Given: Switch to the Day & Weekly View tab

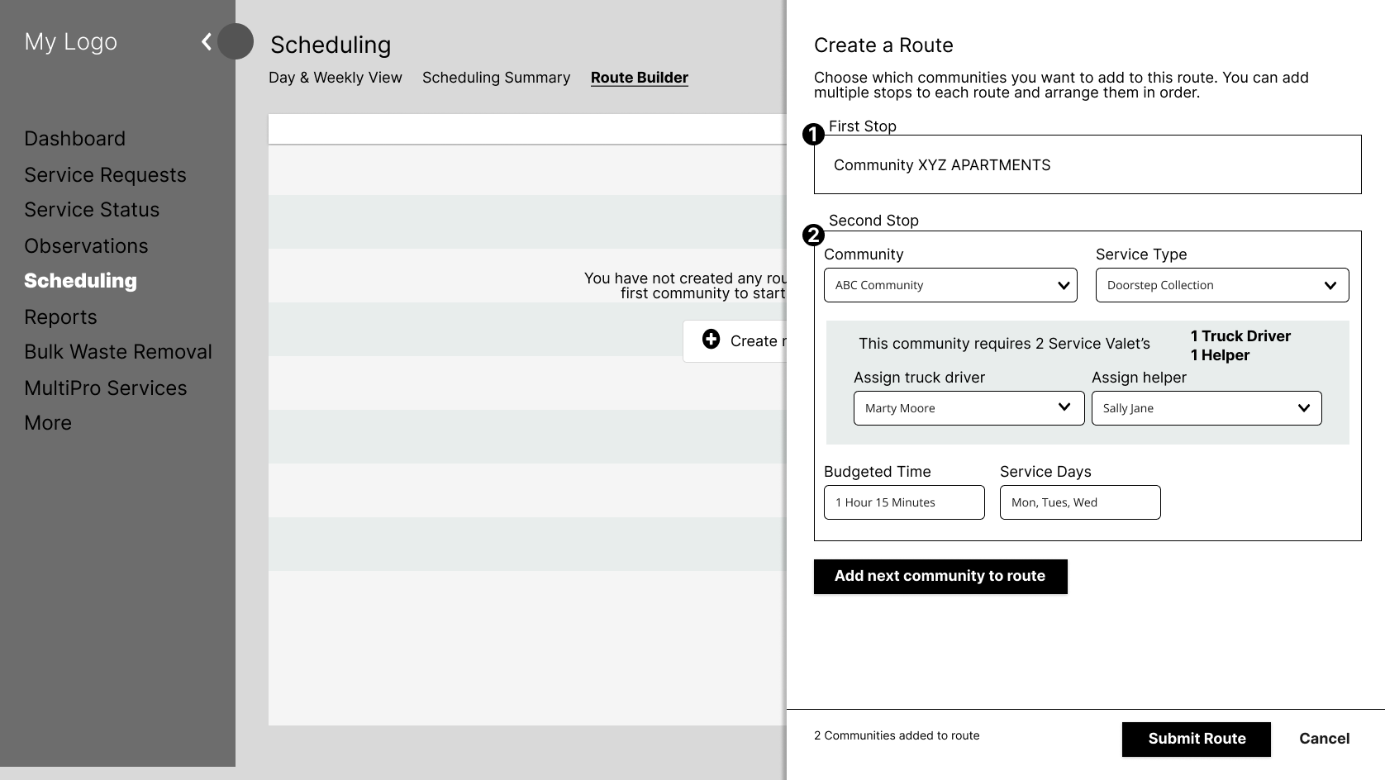Looking at the screenshot, I should pos(336,77).
